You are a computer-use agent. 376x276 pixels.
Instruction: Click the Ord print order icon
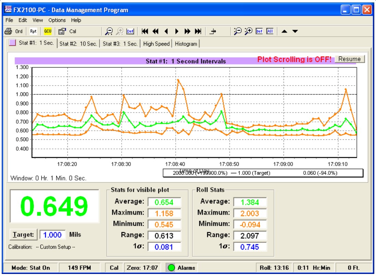click(x=13, y=31)
